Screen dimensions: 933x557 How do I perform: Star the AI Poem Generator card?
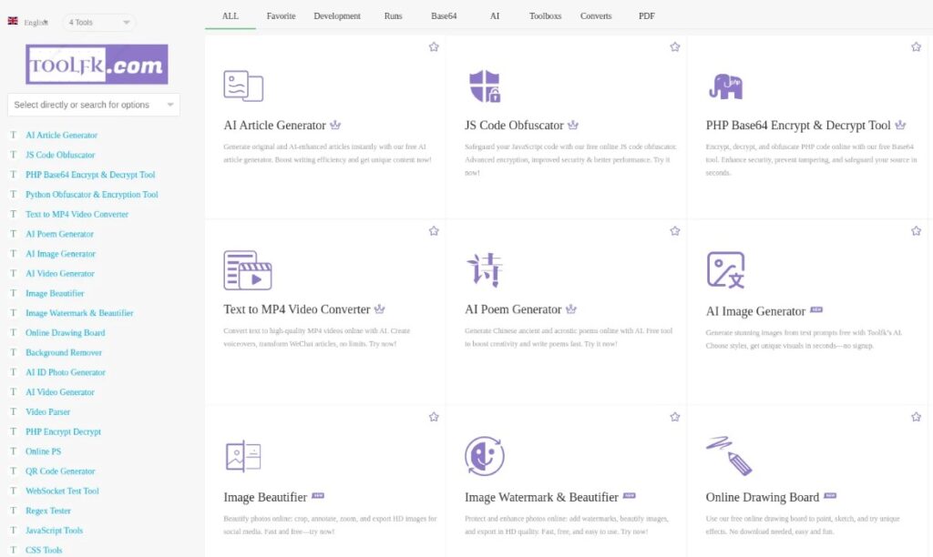[x=675, y=231]
